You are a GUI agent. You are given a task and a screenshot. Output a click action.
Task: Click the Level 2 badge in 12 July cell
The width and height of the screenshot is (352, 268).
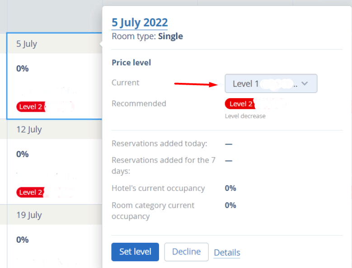[31, 192]
